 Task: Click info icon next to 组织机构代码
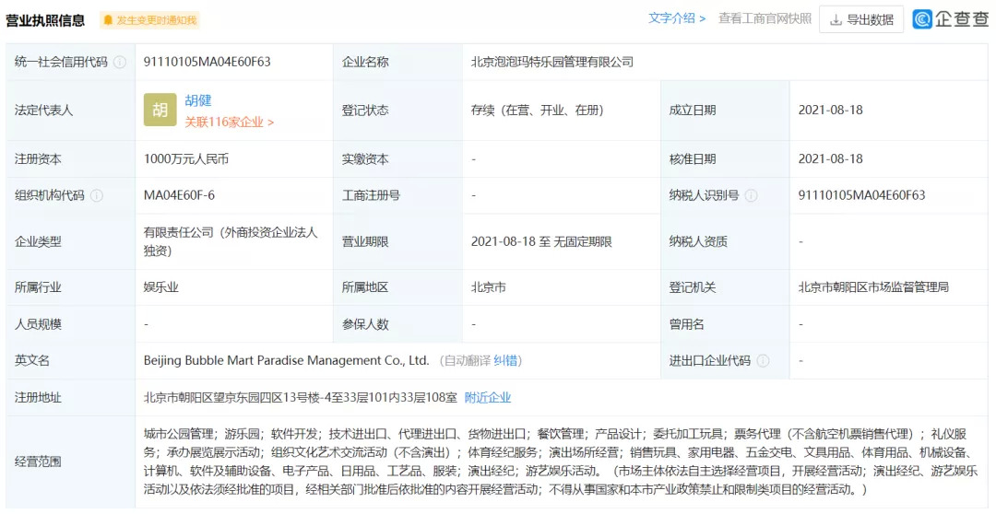(97, 195)
